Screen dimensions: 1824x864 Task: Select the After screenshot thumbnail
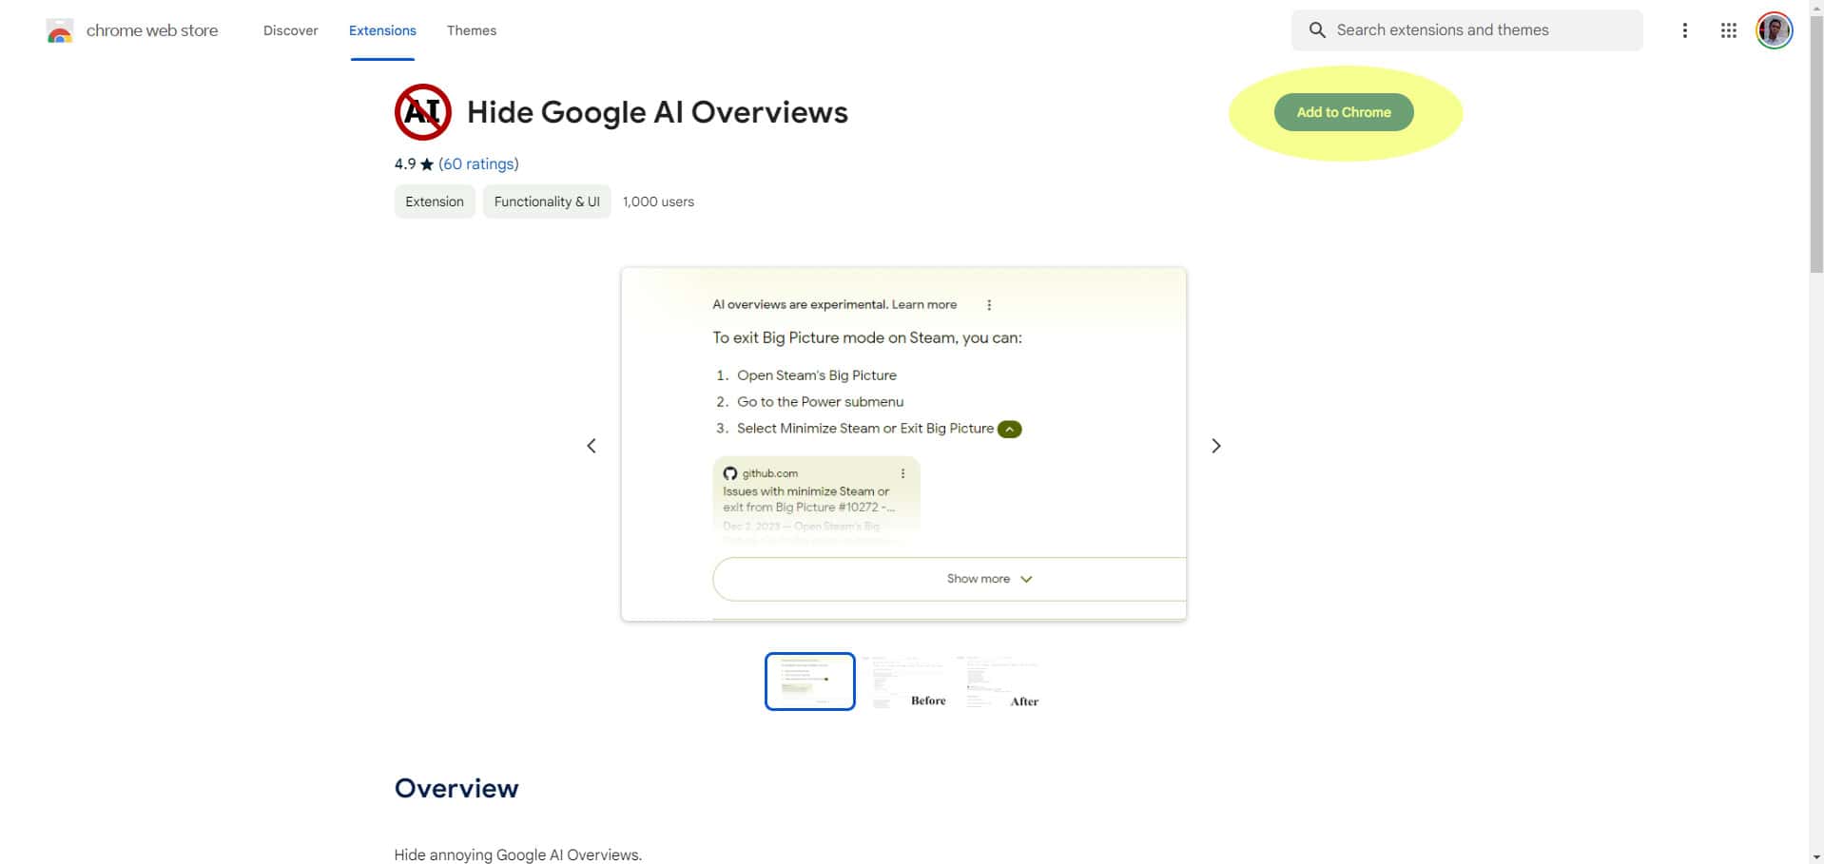pos(1001,682)
